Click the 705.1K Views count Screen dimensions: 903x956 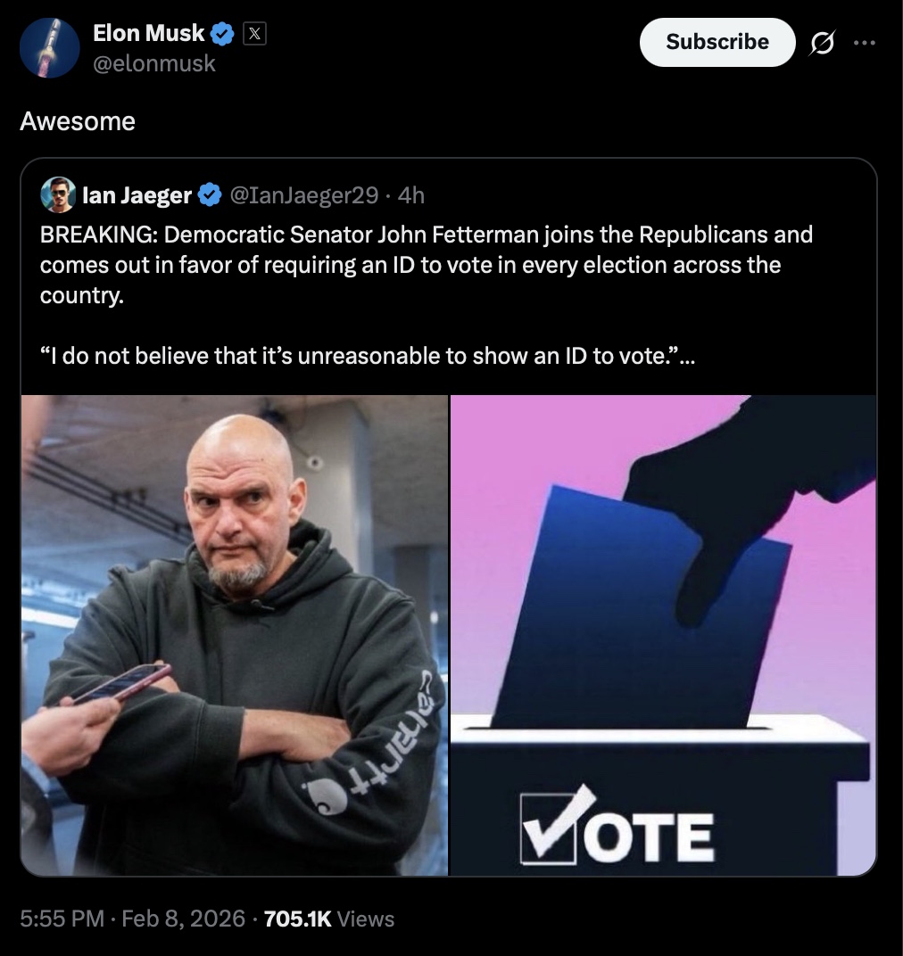click(x=329, y=919)
